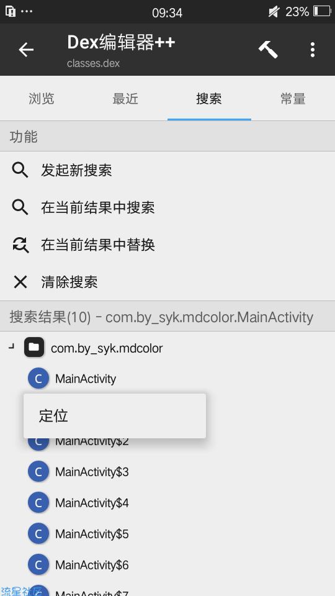The image size is (335, 596).
Task: Collapse the com.by_syk.mdcolor package node
Action: (x=12, y=346)
